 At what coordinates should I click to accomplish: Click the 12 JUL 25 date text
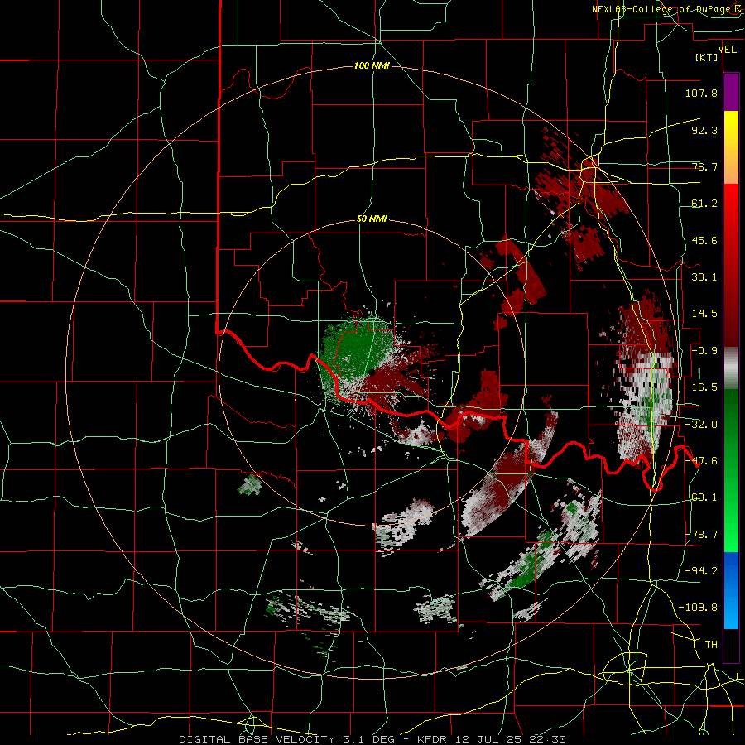click(488, 739)
